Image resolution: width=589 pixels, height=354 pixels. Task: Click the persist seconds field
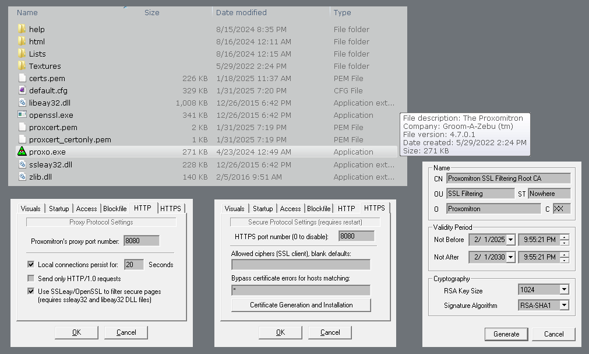pos(134,264)
